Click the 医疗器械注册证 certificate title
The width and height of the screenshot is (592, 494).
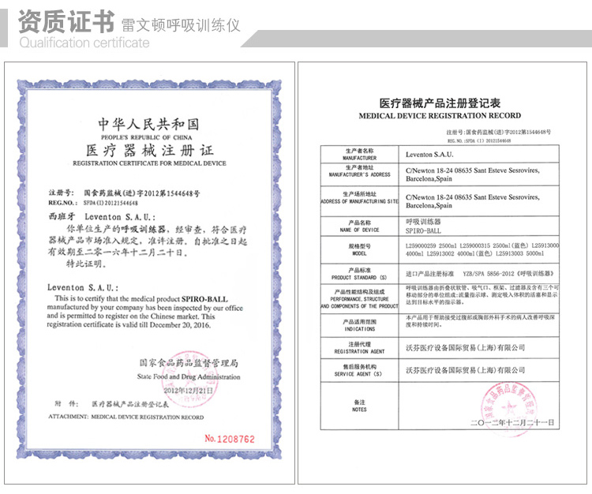[148, 149]
